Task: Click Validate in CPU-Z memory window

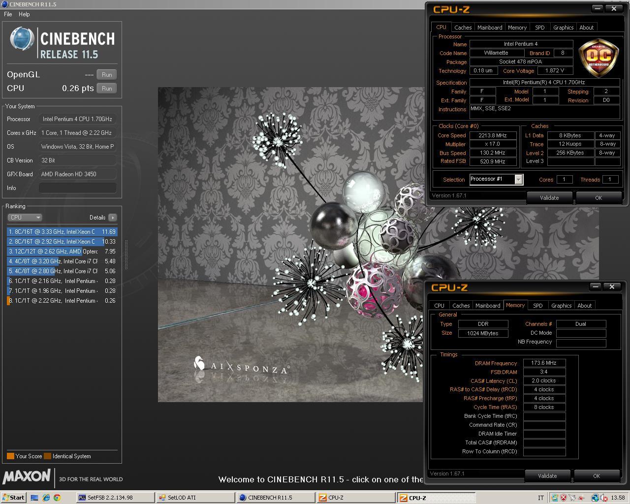Action: coord(547,476)
